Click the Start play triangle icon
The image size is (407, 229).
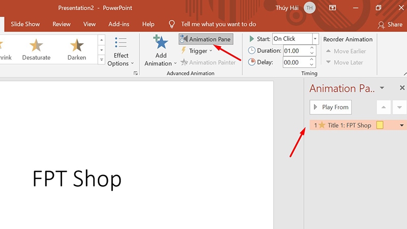coord(251,39)
